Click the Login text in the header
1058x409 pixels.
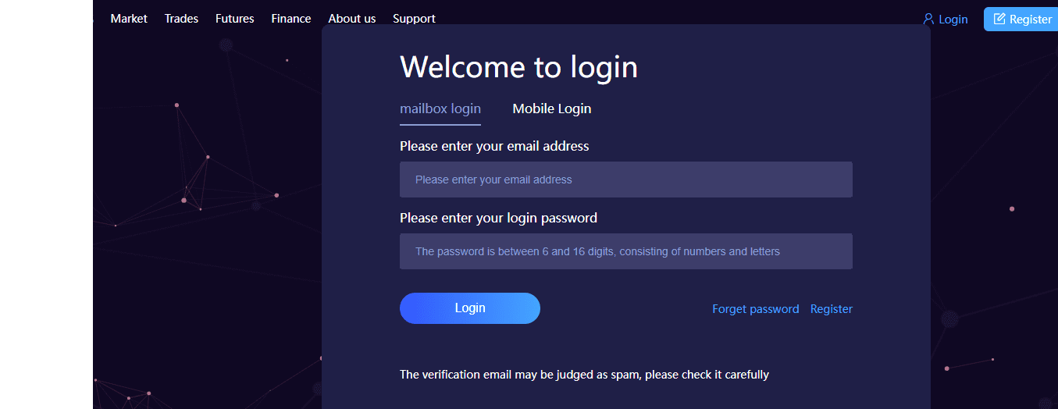coord(953,20)
